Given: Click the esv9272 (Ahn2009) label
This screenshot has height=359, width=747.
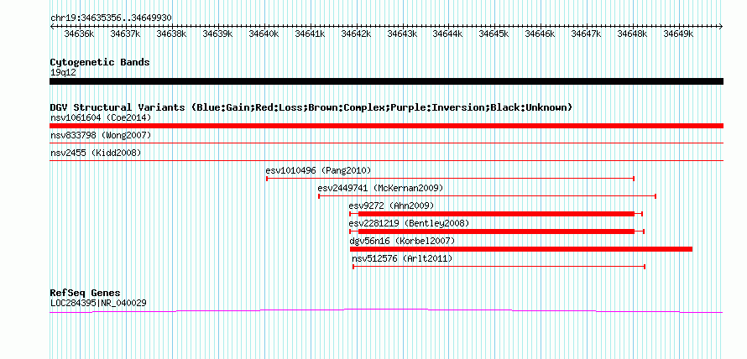Looking at the screenshot, I should (392, 206).
